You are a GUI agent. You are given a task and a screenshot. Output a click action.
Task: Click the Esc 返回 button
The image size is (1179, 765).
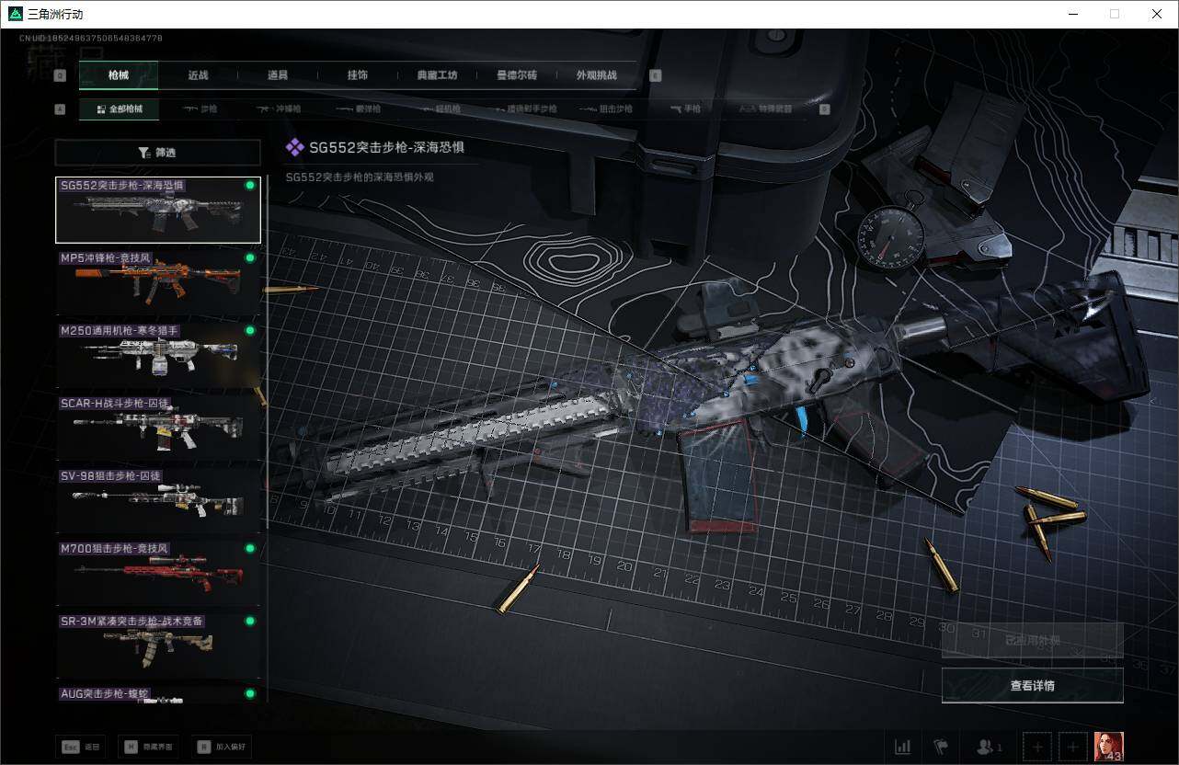click(x=81, y=748)
